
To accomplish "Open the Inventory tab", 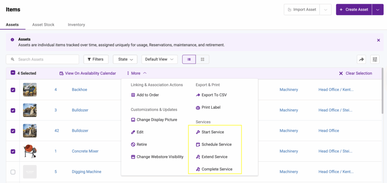I will 76,25.
